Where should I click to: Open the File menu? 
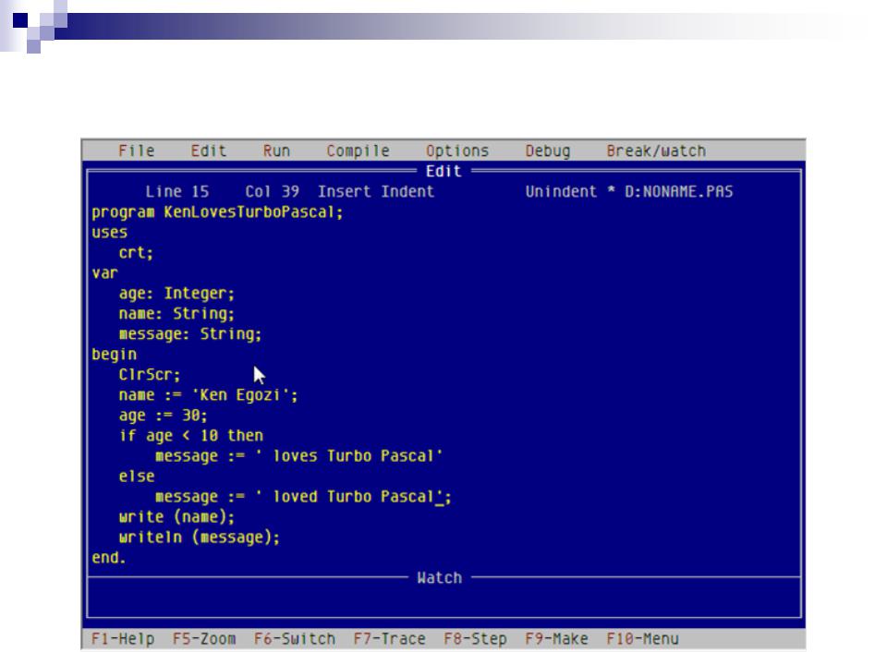pos(137,151)
